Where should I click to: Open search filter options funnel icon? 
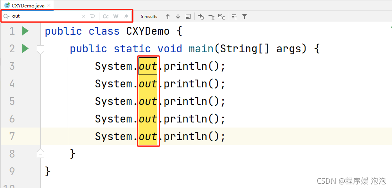[x=245, y=16]
